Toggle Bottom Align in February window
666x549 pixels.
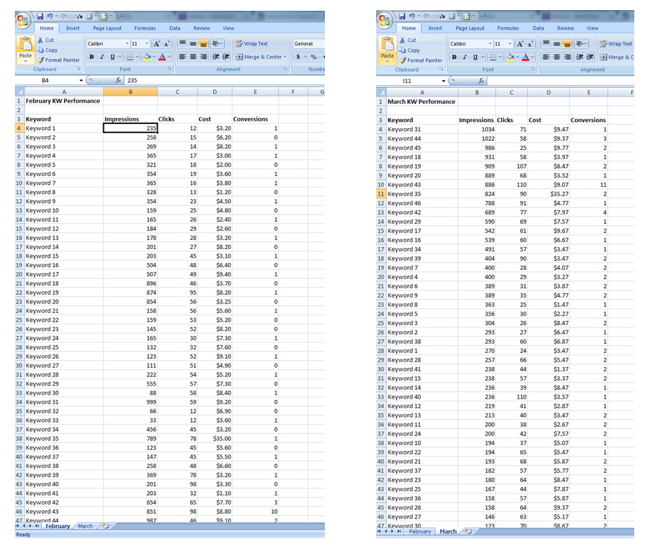point(204,43)
